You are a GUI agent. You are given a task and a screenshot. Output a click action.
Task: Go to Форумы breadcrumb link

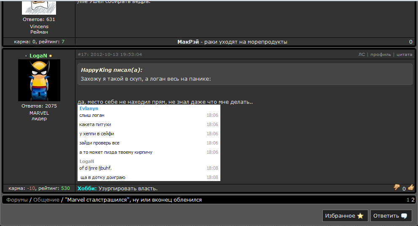click(17, 200)
